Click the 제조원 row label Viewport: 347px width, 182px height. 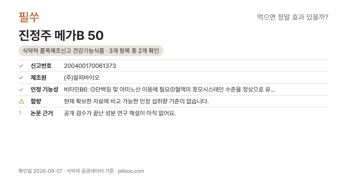point(38,78)
